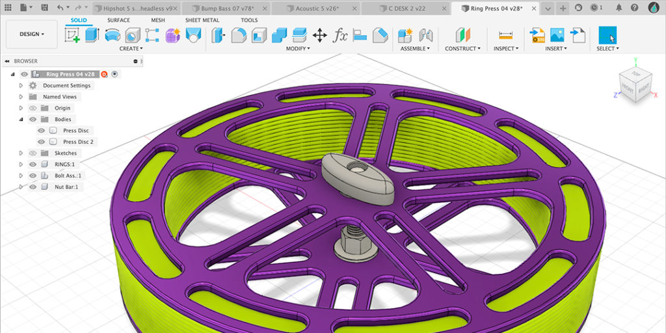Screen dimensions: 666x333
Task: Show the Origin folder via eye icon
Action: 33,108
